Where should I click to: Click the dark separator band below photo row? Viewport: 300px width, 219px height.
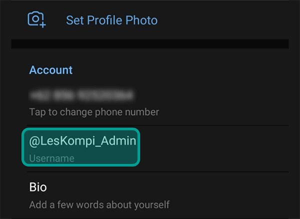click(x=150, y=44)
